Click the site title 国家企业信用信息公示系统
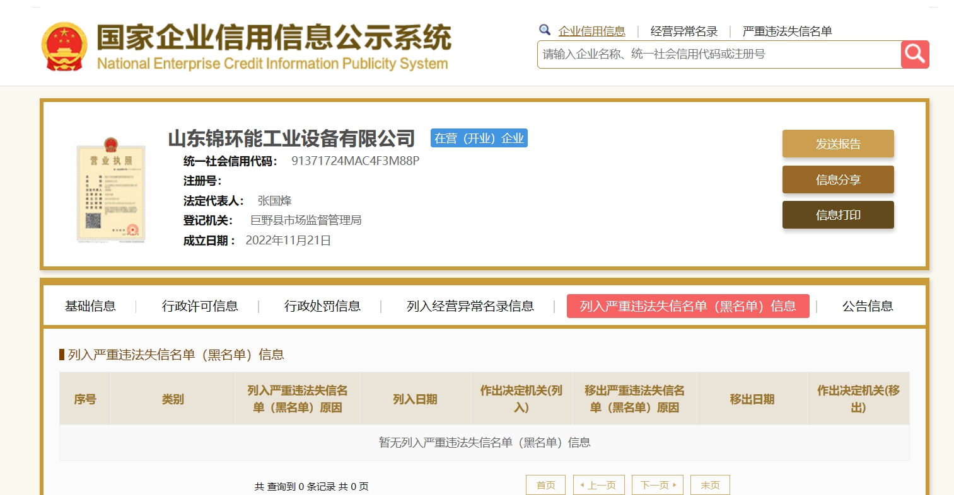The image size is (954, 495). pyautogui.click(x=274, y=37)
